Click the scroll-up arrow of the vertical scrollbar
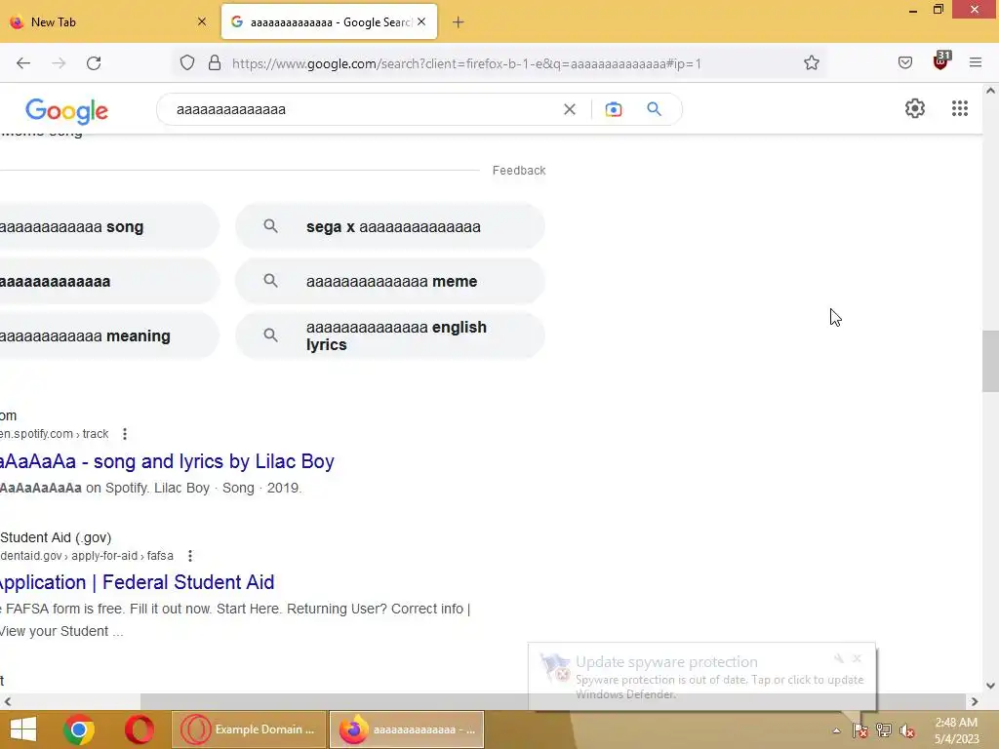 coord(990,91)
